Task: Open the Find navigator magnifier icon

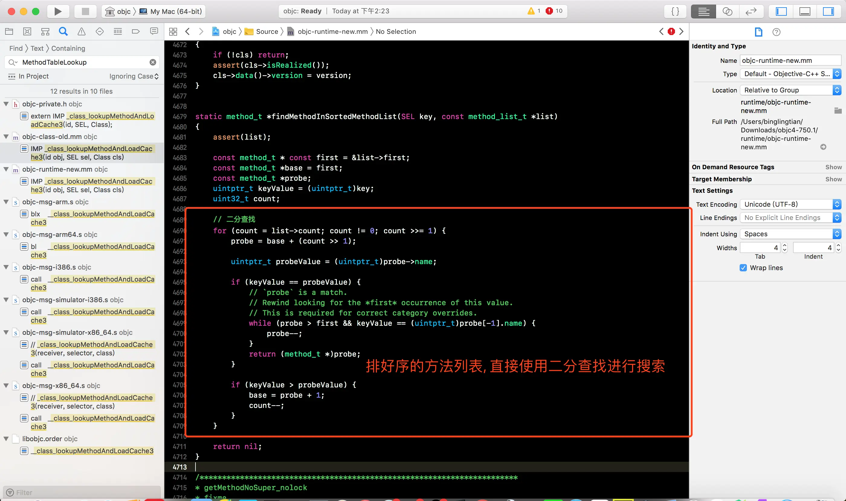Action: click(x=63, y=32)
